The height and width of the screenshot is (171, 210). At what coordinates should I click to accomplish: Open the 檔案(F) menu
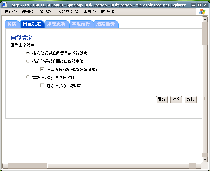[x=11, y=12]
